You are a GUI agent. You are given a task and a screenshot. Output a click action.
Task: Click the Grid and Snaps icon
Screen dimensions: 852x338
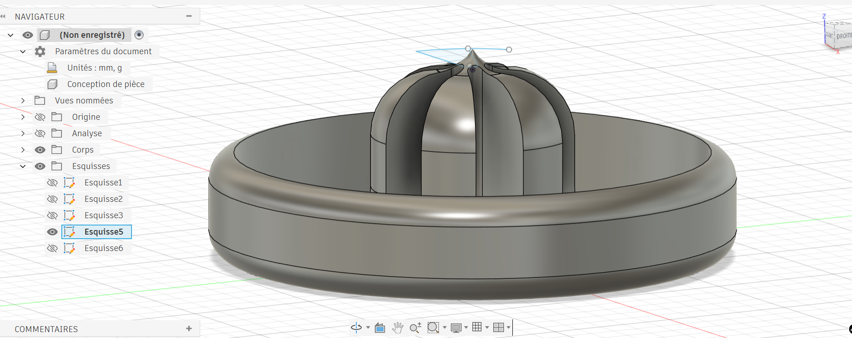click(477, 327)
